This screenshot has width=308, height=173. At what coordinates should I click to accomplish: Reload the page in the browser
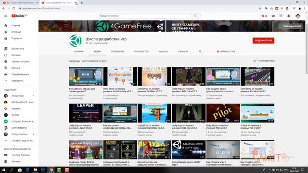point(14,9)
